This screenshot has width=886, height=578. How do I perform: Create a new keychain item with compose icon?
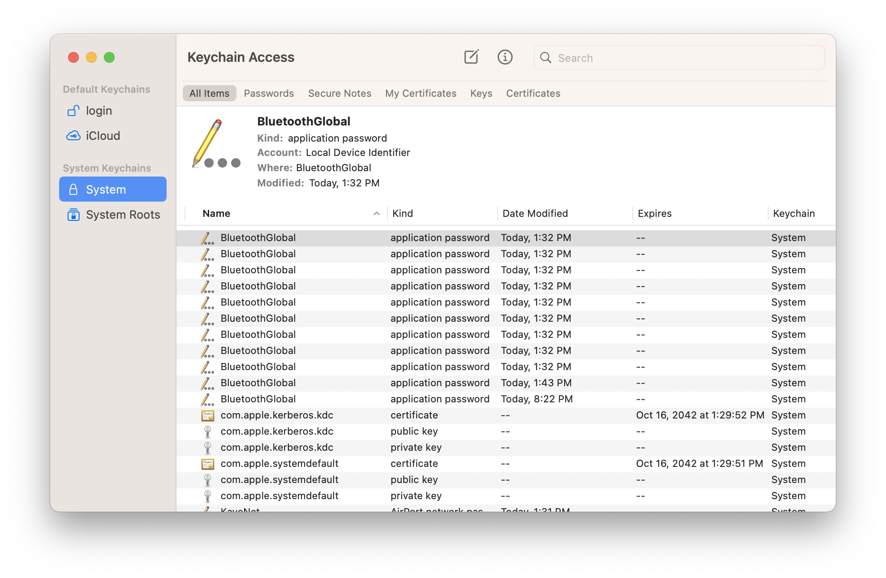(x=471, y=57)
